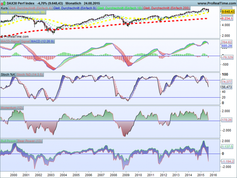Click the momentum value 178,26

(227, 120)
